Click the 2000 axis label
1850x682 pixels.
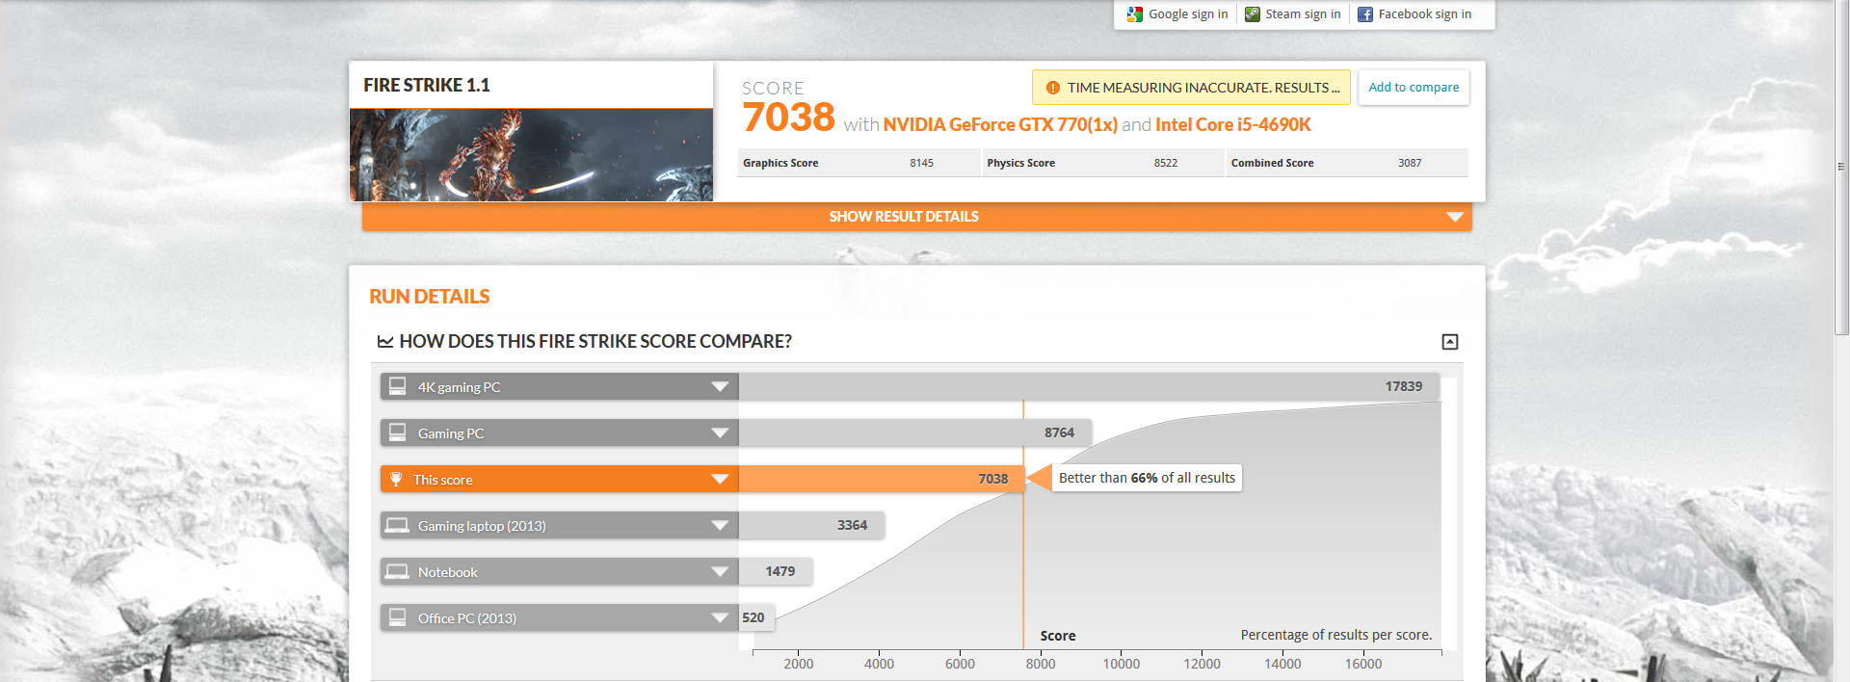tap(799, 664)
